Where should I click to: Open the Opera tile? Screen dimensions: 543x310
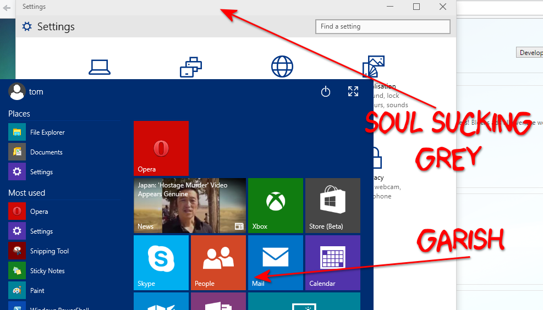click(x=161, y=148)
